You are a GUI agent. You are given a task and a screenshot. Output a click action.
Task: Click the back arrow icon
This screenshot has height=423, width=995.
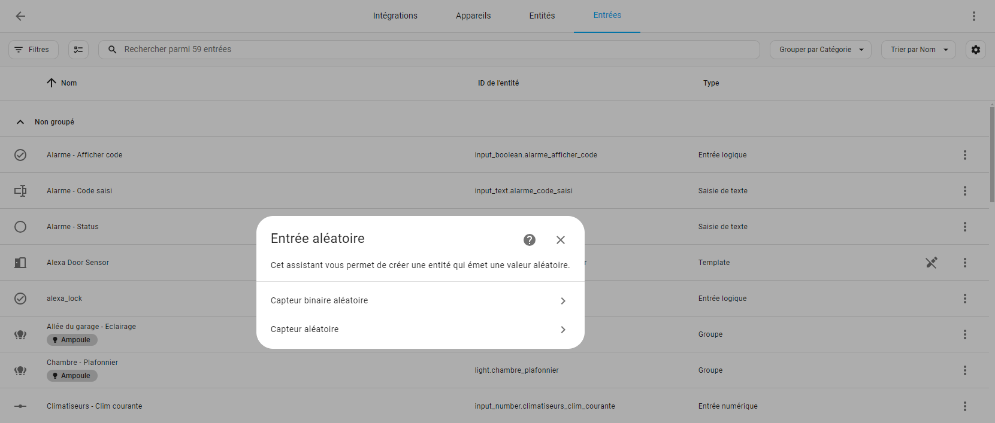(x=20, y=16)
